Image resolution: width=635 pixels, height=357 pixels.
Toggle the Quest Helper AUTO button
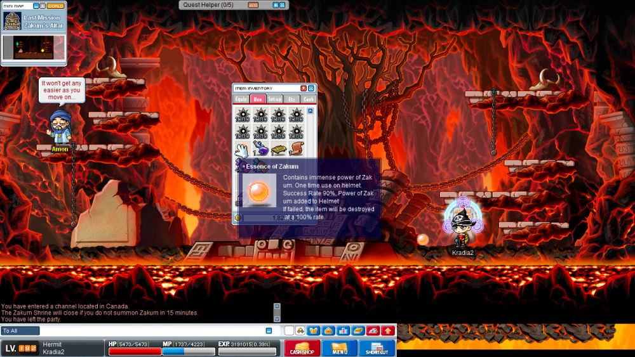(x=253, y=5)
